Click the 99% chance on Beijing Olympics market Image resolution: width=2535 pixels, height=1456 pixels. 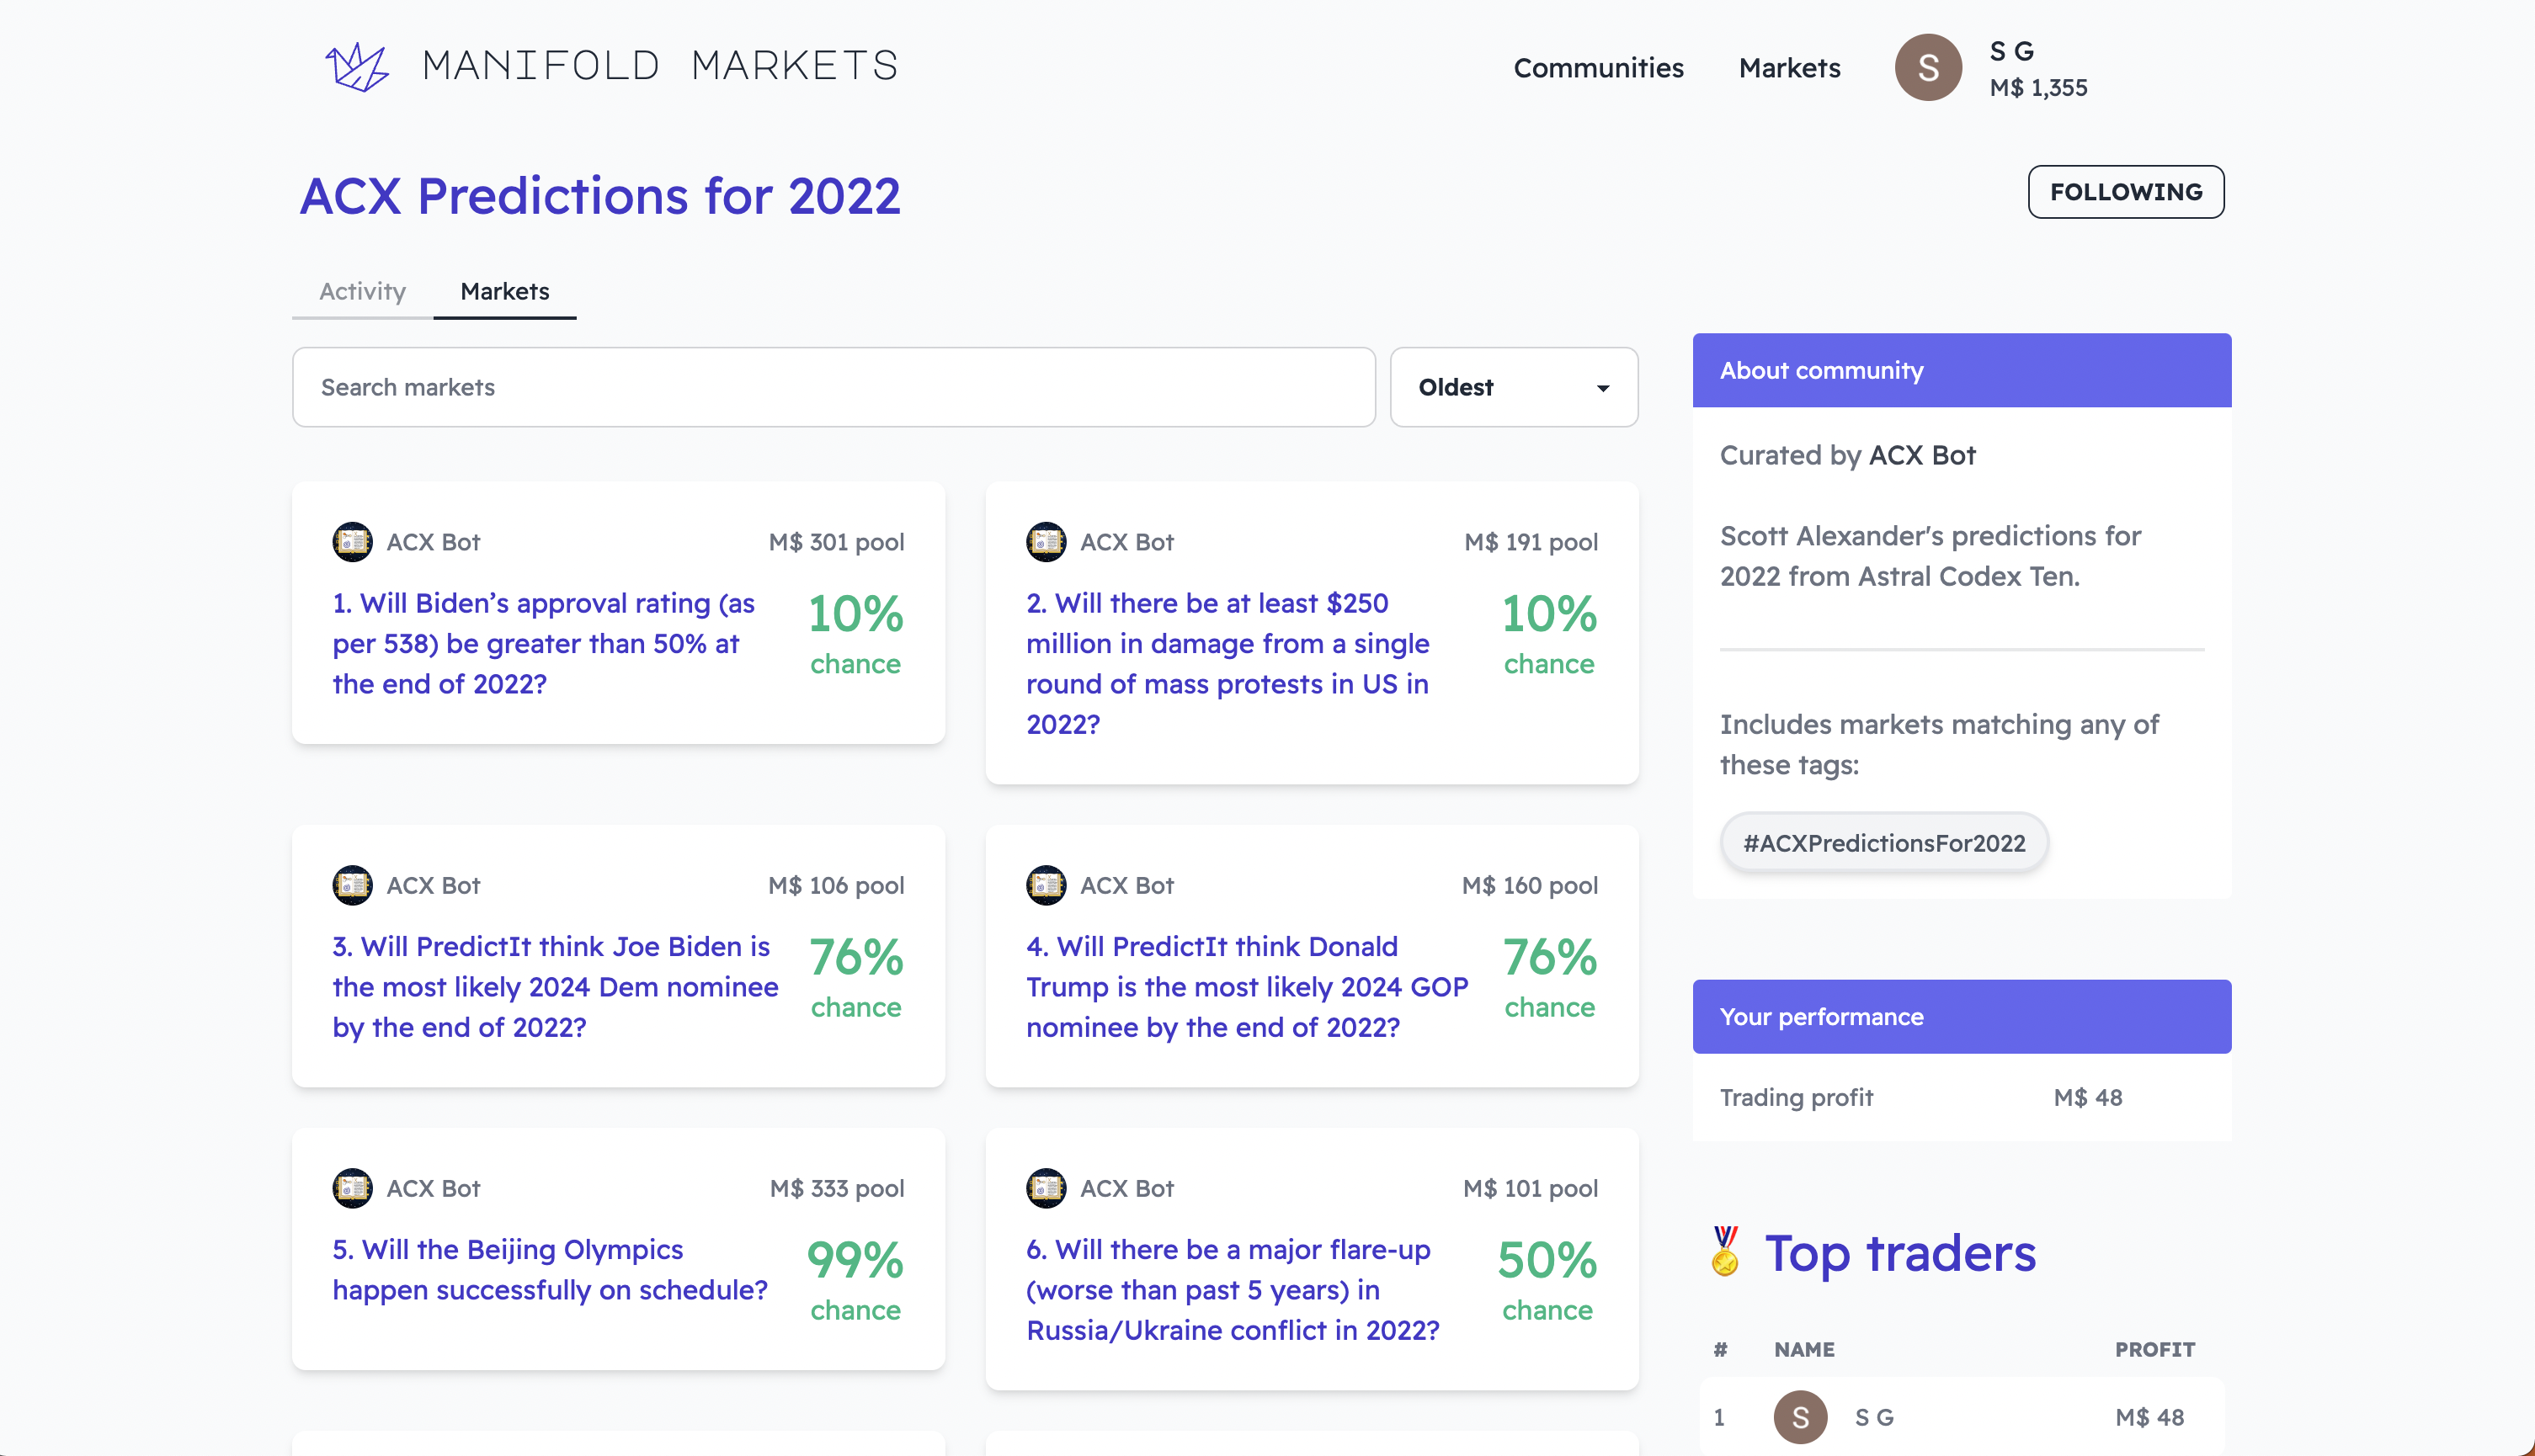(855, 1261)
